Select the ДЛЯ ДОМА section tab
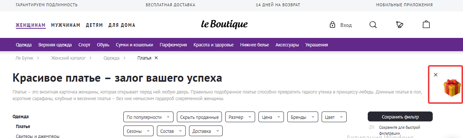 122,25
